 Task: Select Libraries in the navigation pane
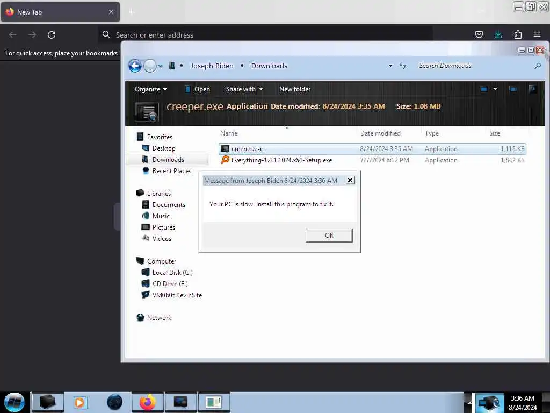click(159, 194)
